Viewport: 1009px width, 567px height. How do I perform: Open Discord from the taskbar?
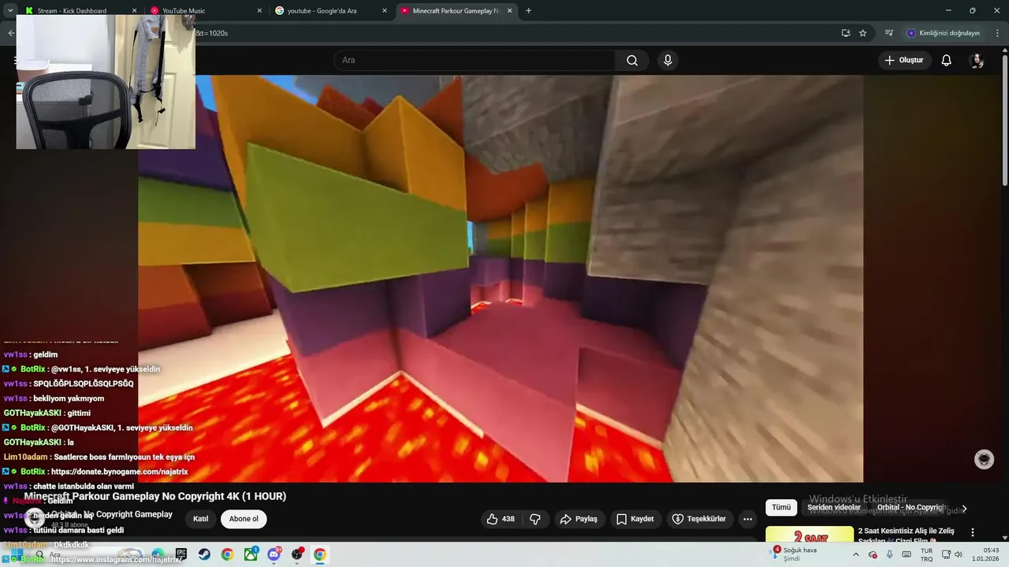pos(274,554)
